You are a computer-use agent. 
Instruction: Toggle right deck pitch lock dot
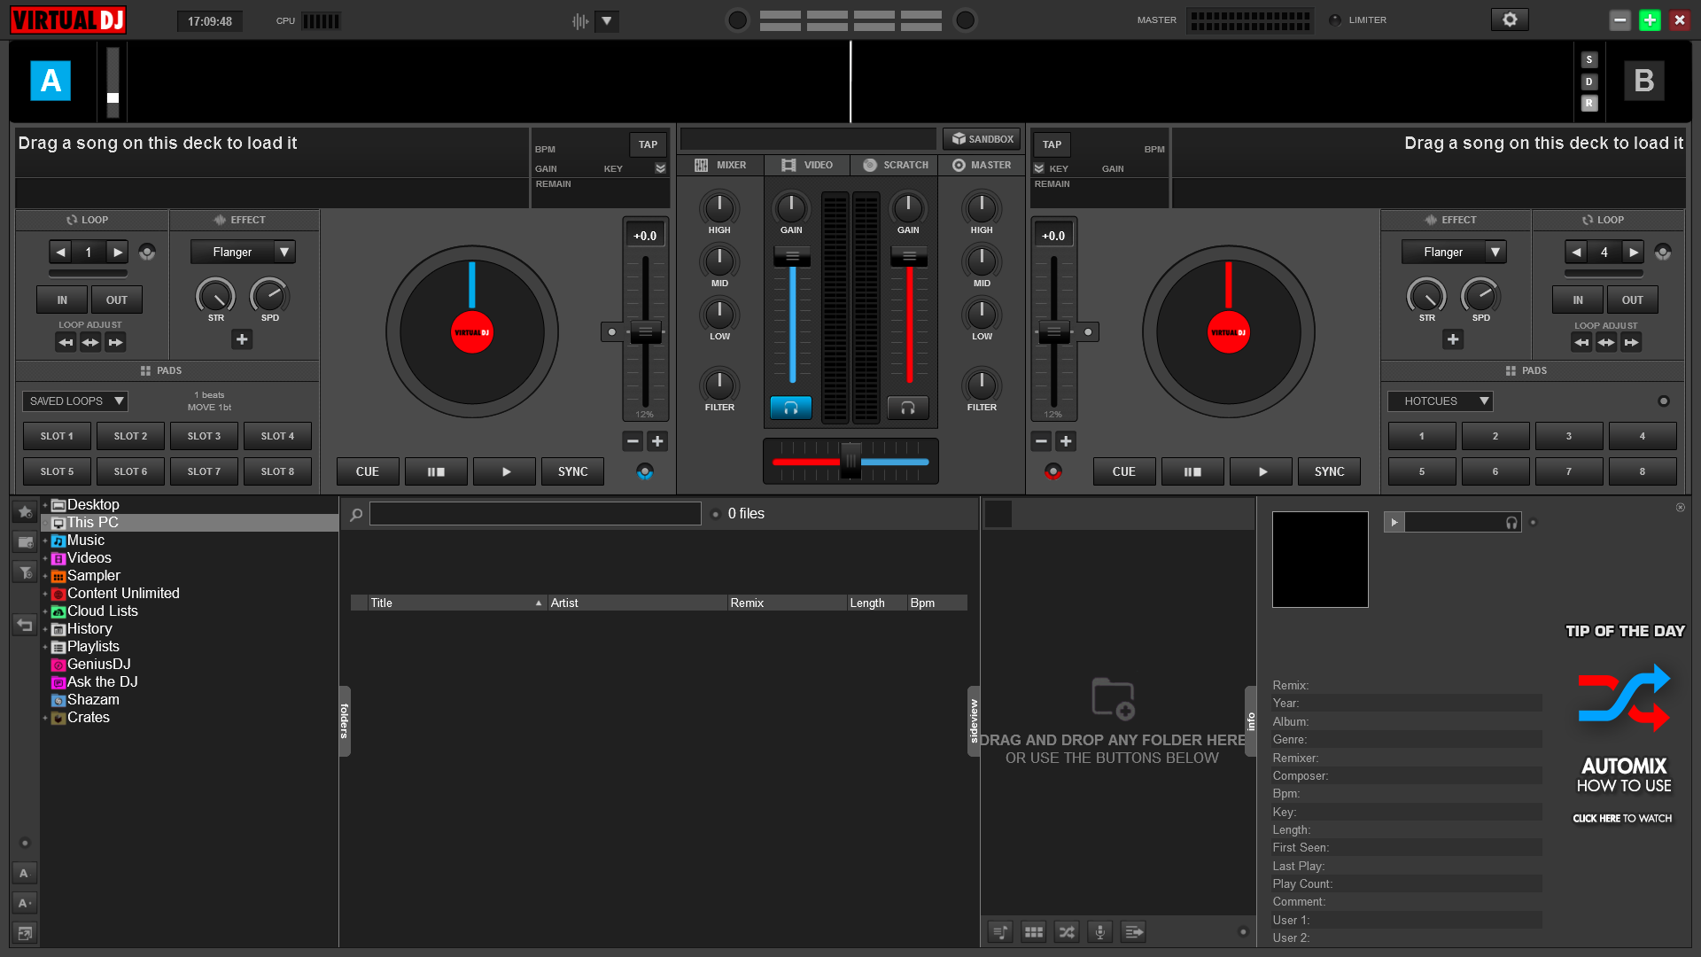1088,332
